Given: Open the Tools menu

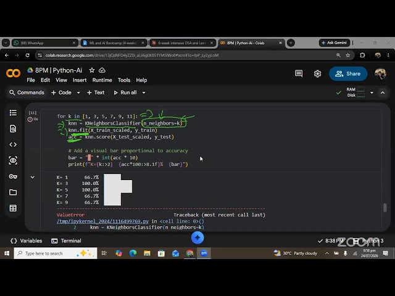Looking at the screenshot, I should (x=124, y=80).
